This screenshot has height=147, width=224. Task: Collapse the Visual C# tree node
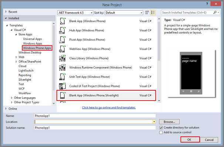coord(11,30)
